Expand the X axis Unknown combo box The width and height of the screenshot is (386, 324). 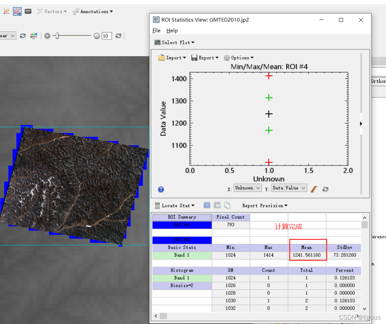click(x=247, y=188)
